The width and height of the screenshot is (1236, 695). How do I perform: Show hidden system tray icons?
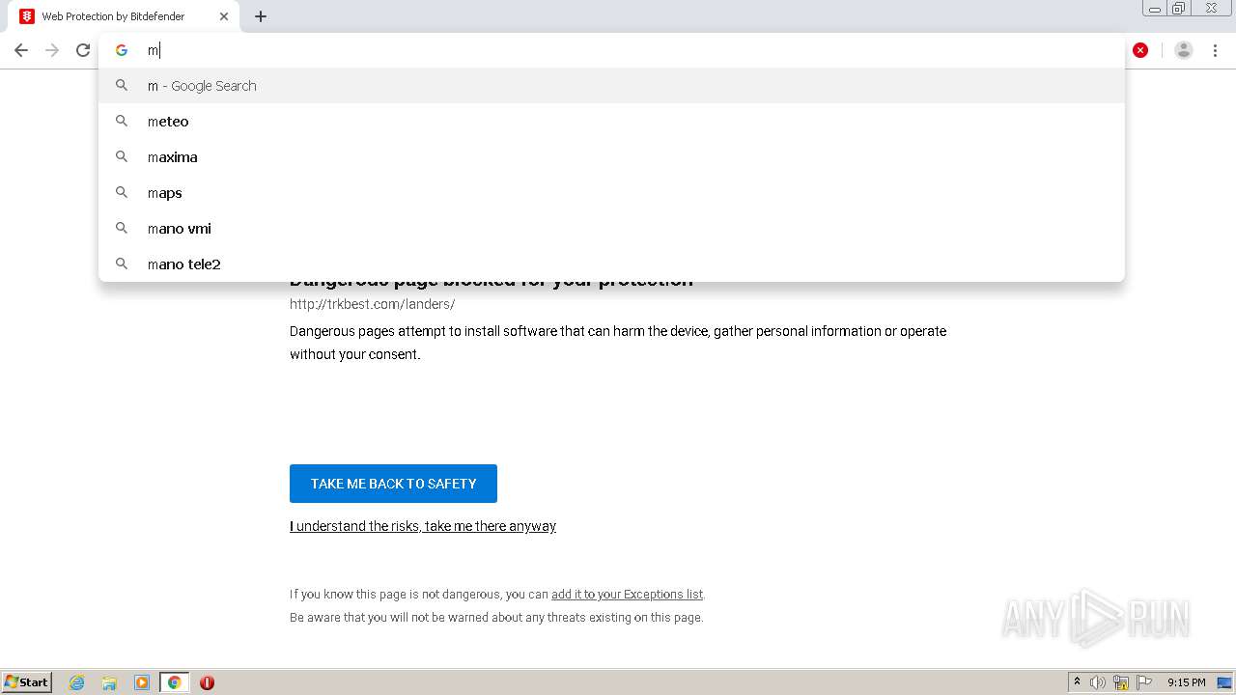click(x=1078, y=682)
